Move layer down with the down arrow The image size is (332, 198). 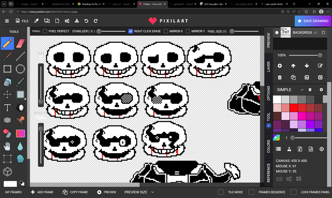pos(307,66)
